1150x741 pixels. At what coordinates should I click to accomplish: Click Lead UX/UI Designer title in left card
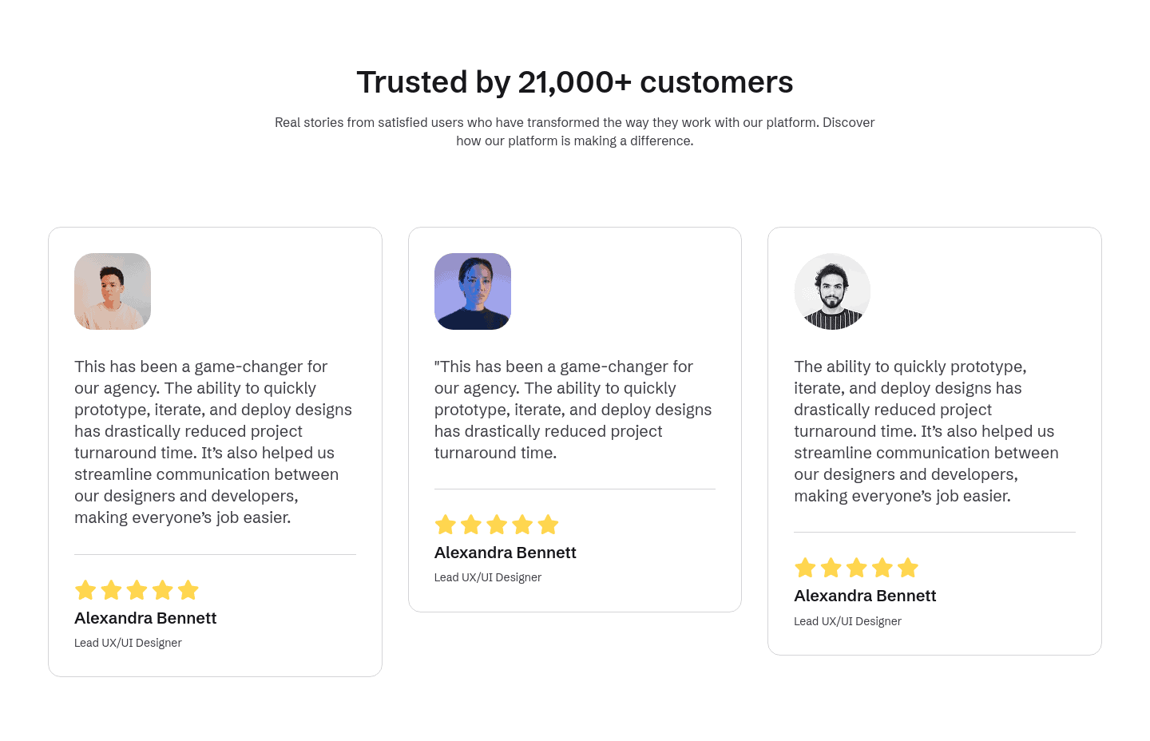(128, 643)
